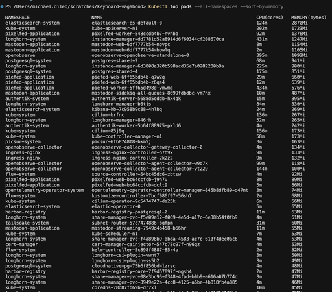
Task: Select pod kibana-kb-7c958b9c88-4hlbq
Action: click(126, 109)
